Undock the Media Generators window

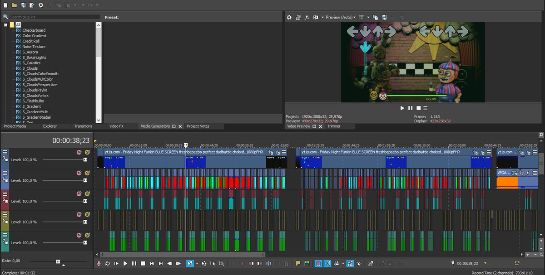pyautogui.click(x=173, y=126)
